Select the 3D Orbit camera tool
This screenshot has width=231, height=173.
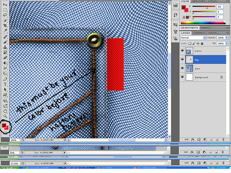tap(5, 106)
